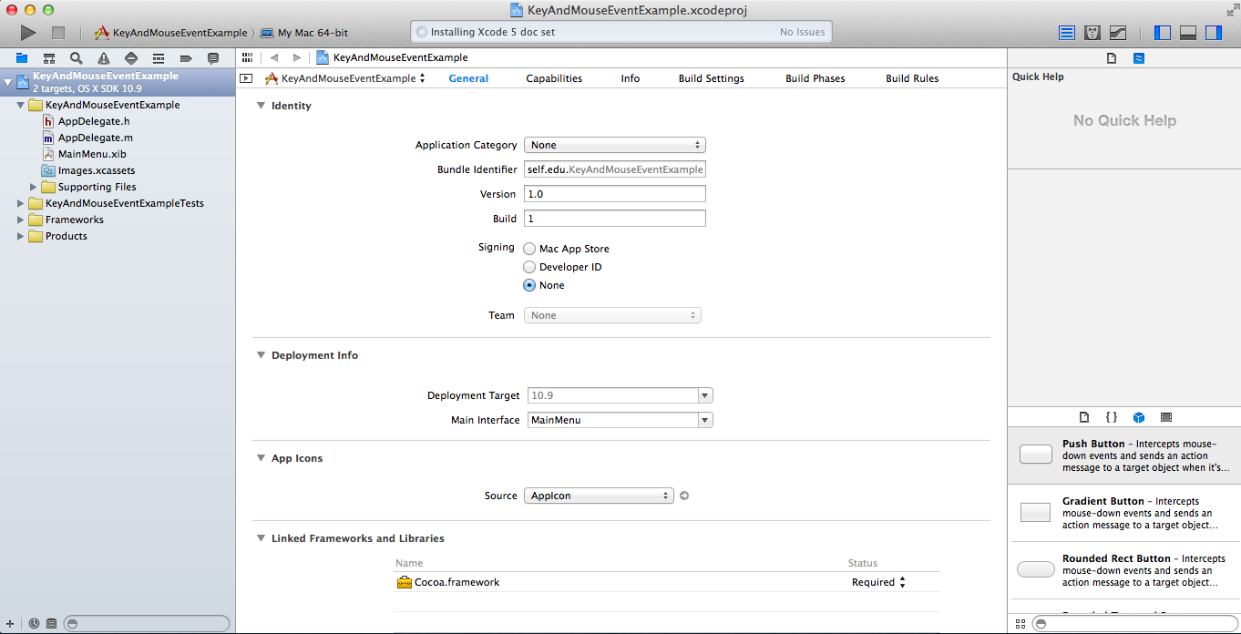Hide the right Utilities panel

[1213, 32]
